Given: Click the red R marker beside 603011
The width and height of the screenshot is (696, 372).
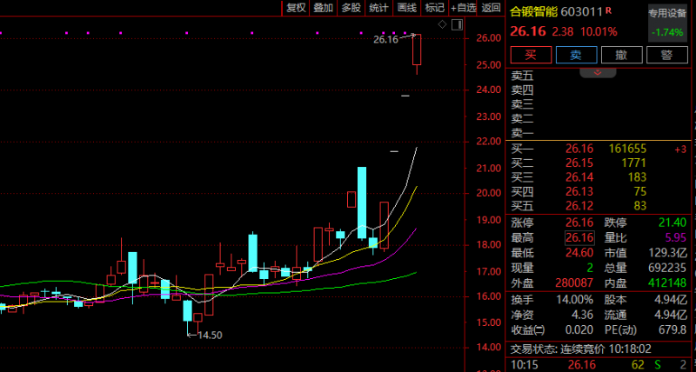Looking at the screenshot, I should 609,11.
